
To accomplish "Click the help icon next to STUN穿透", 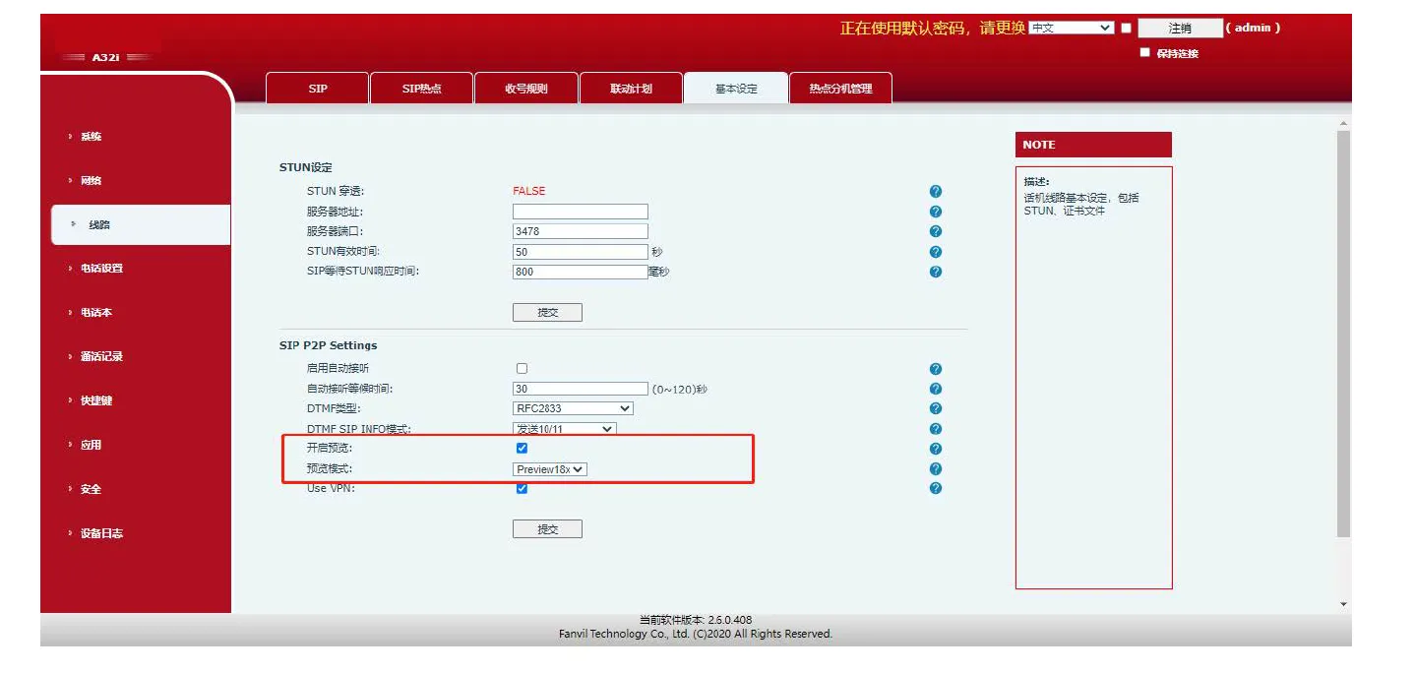I will (935, 191).
